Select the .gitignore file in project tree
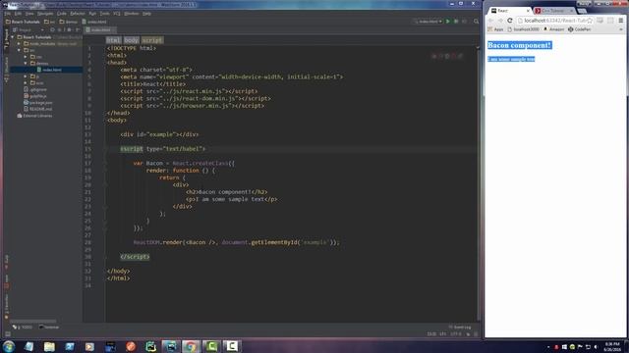The width and height of the screenshot is (629, 353). (35, 89)
